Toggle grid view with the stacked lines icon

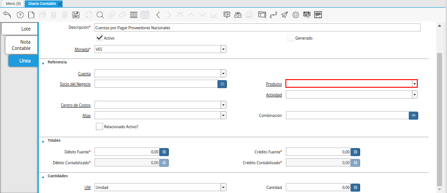coord(134,15)
